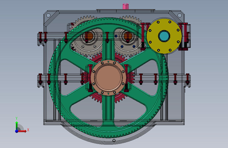Select the top-right housing mounting hole
This screenshot has width=228, height=148.
point(180,15)
